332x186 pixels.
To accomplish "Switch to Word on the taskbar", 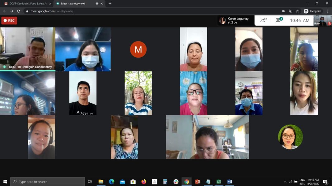I will pyautogui.click(x=230, y=182).
